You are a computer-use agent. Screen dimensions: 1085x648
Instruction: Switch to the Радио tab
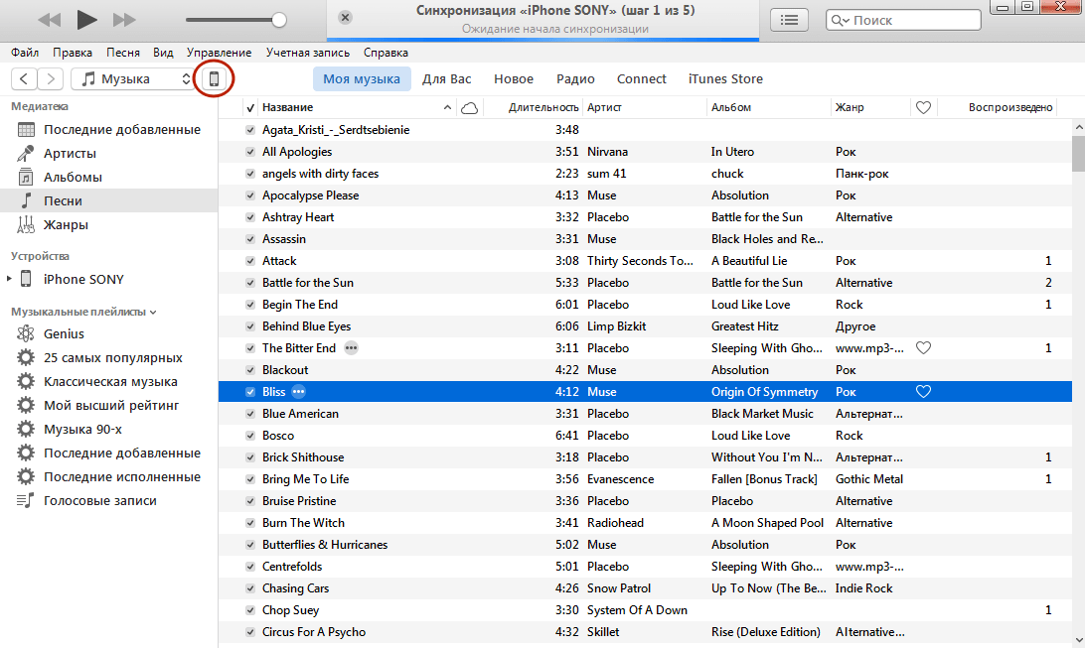pos(575,78)
